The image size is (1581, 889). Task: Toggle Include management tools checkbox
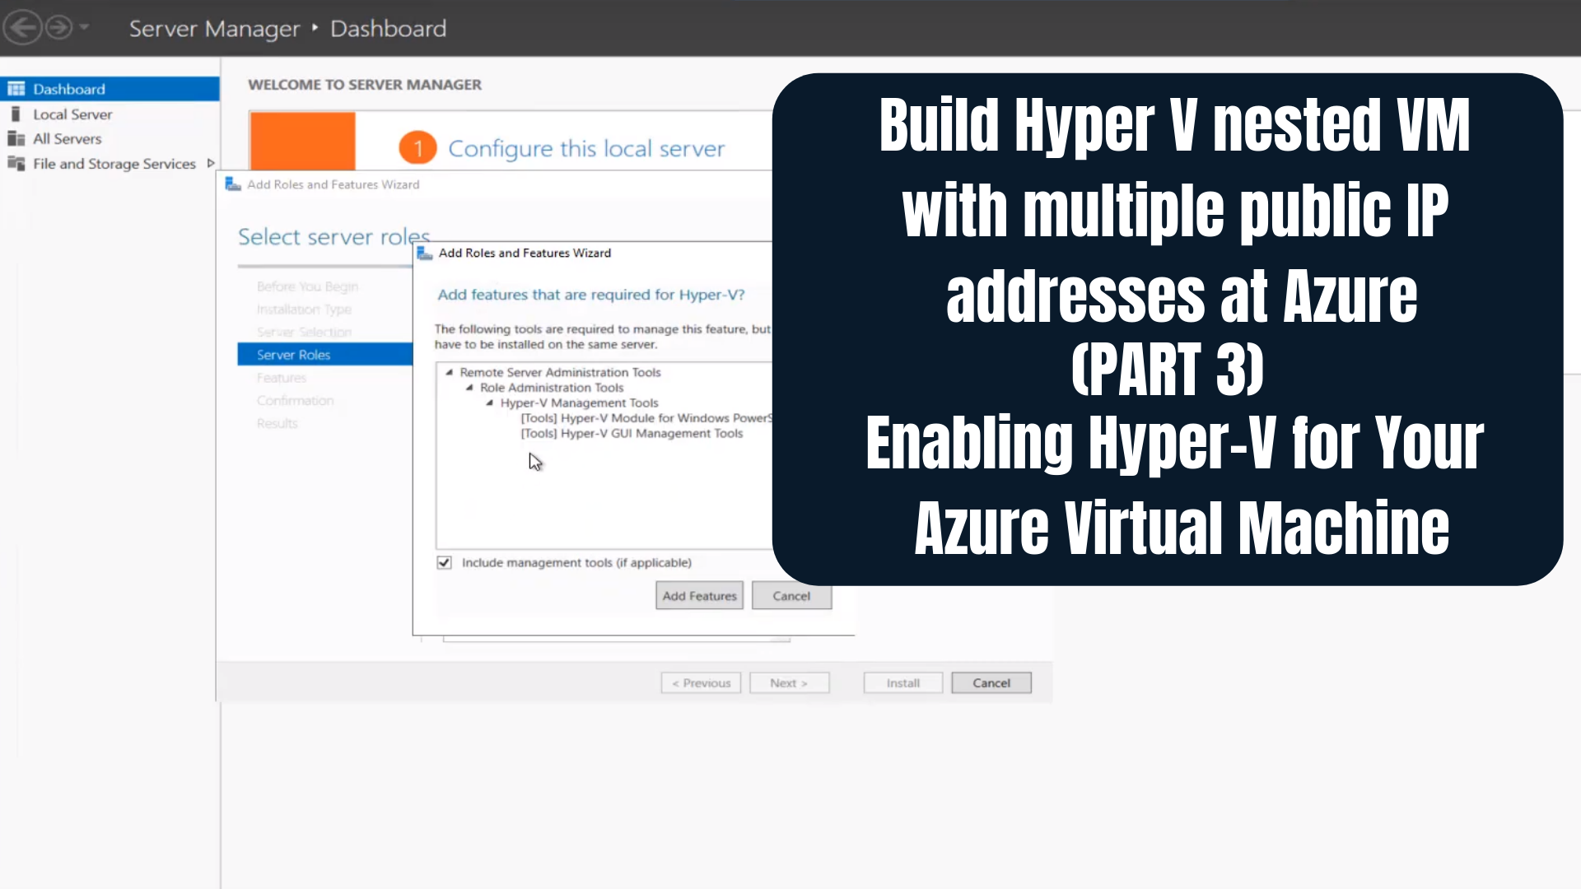(444, 562)
